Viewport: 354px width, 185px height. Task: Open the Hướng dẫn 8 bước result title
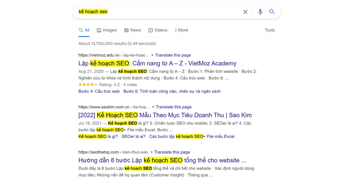(162, 161)
